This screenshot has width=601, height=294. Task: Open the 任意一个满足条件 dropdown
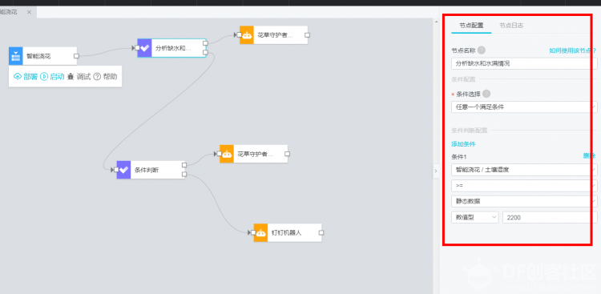pos(524,107)
